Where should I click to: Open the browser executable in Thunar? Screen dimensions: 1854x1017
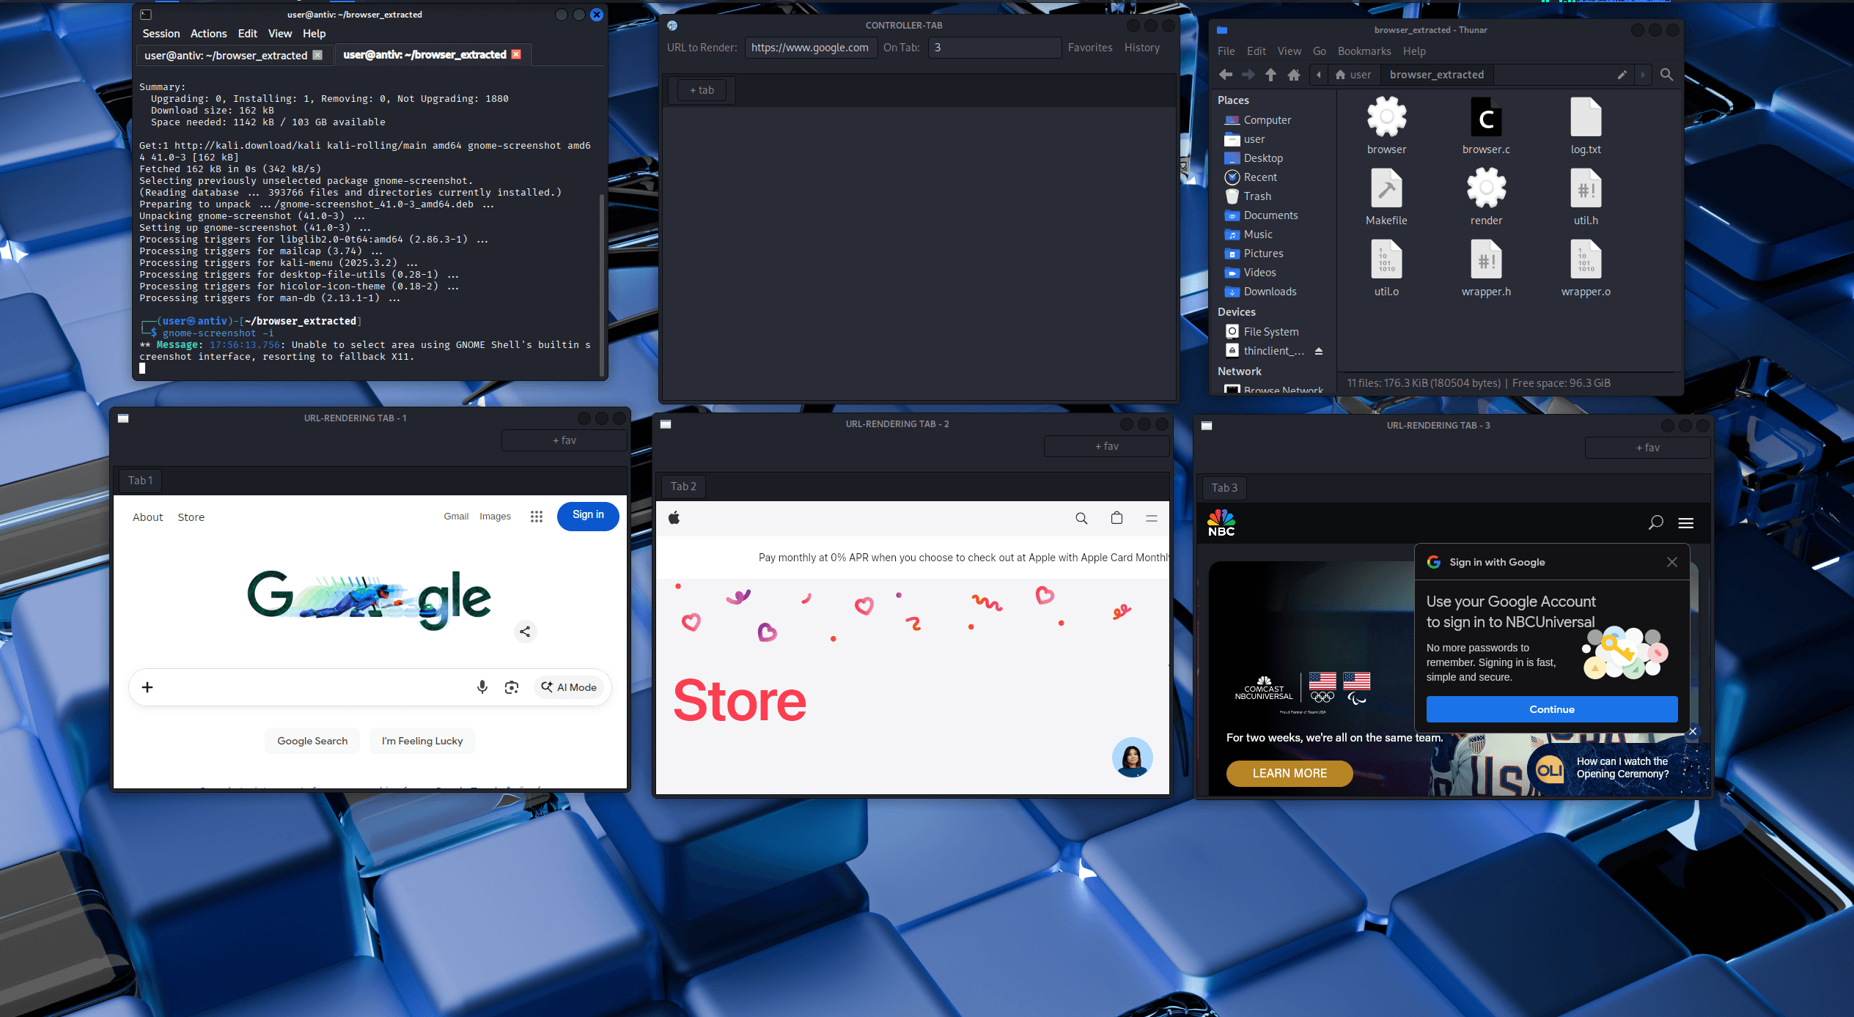point(1386,117)
